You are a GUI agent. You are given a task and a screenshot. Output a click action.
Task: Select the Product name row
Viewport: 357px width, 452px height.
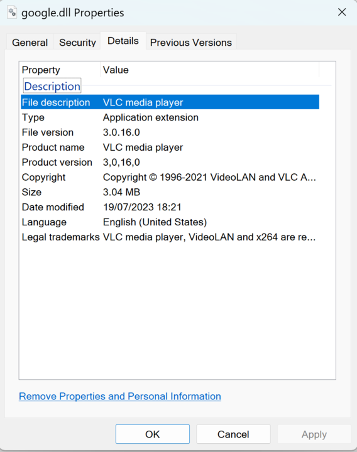[x=170, y=148]
